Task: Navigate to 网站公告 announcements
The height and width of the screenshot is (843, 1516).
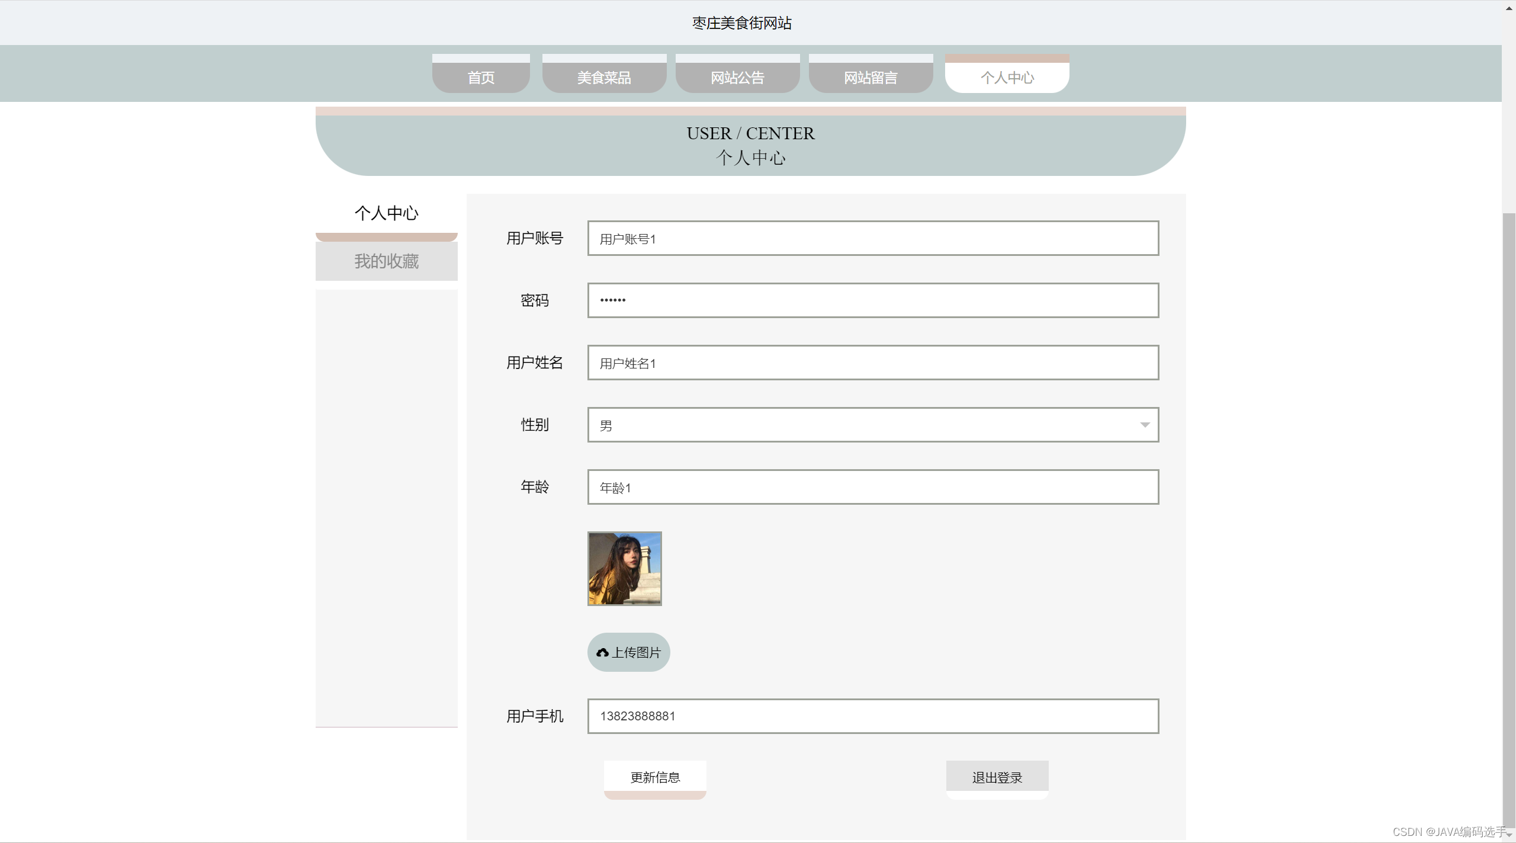Action: coord(737,77)
